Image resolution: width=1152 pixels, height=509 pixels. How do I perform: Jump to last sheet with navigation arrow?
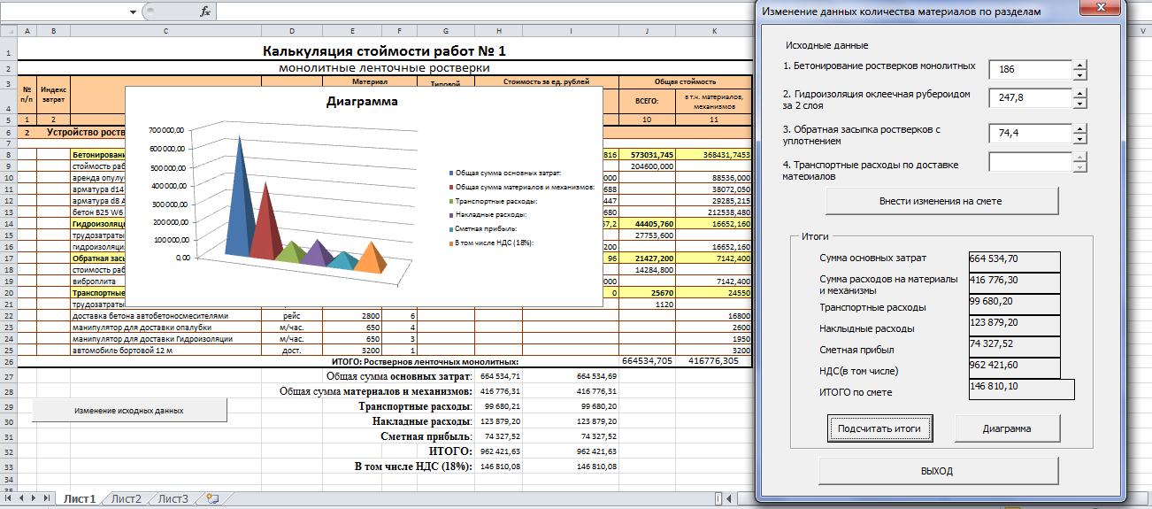46,499
